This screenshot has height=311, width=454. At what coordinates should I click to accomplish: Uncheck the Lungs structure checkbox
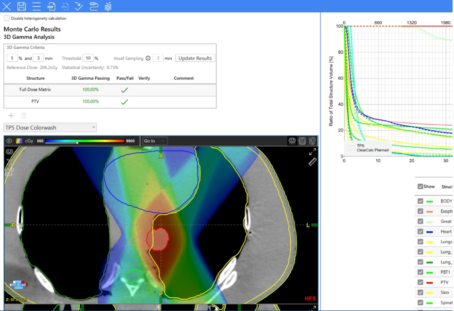coord(420,242)
